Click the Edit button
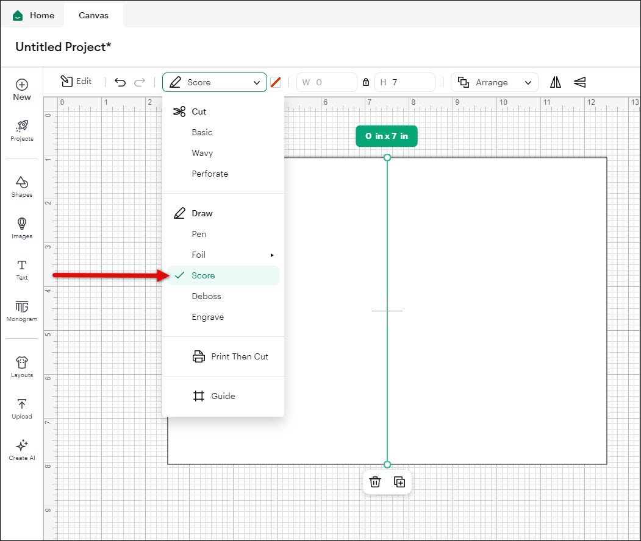The width and height of the screenshot is (641, 541). pyautogui.click(x=76, y=82)
